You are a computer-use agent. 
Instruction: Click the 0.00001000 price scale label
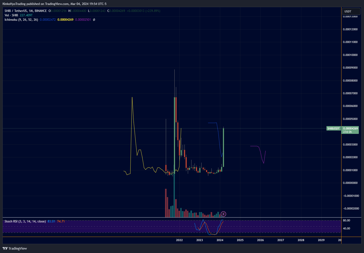(350, 170)
